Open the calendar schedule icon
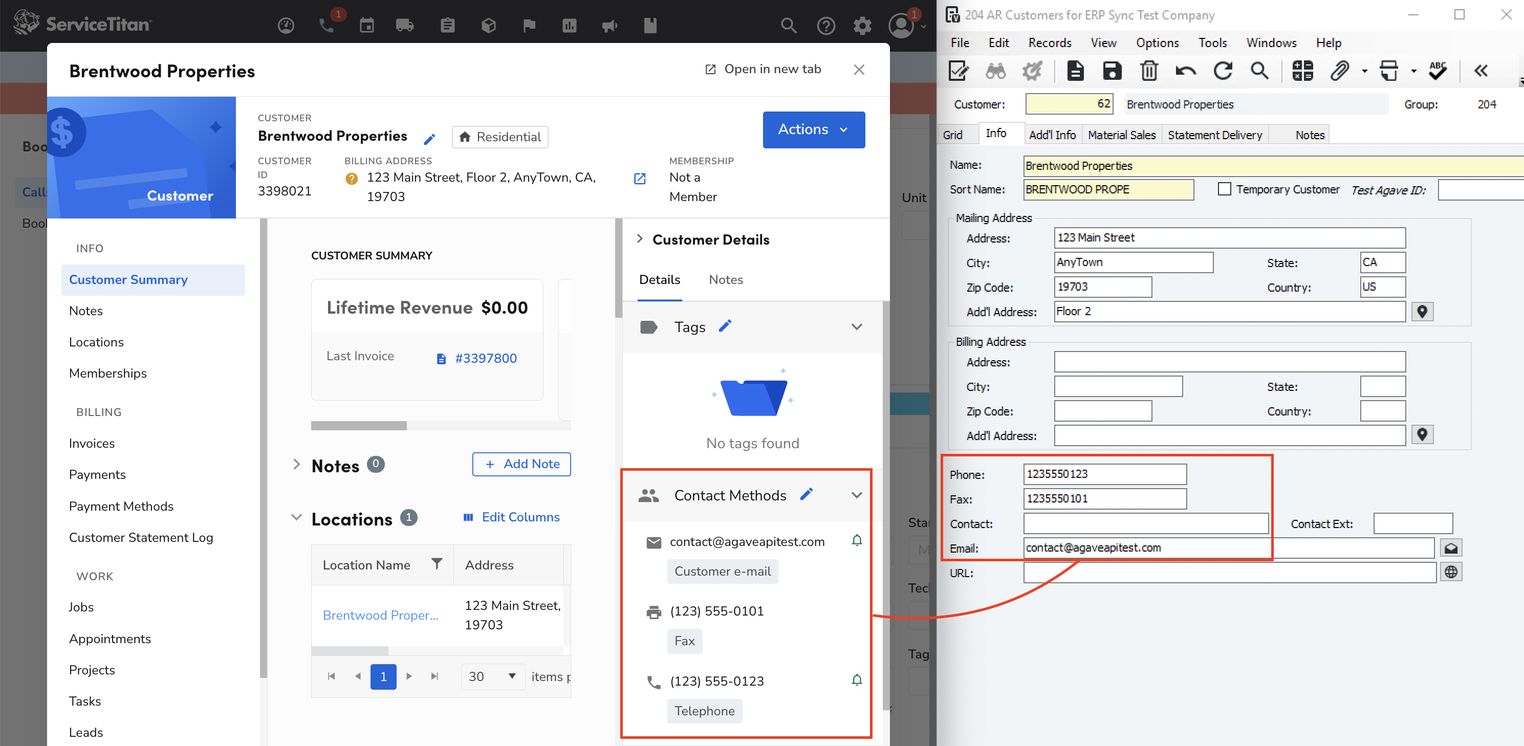Viewport: 1524px width, 746px height. [x=367, y=26]
